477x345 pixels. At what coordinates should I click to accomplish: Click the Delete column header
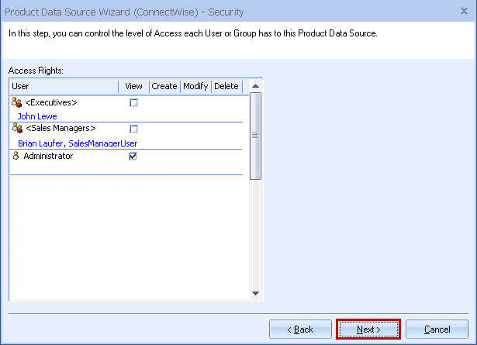coord(226,86)
